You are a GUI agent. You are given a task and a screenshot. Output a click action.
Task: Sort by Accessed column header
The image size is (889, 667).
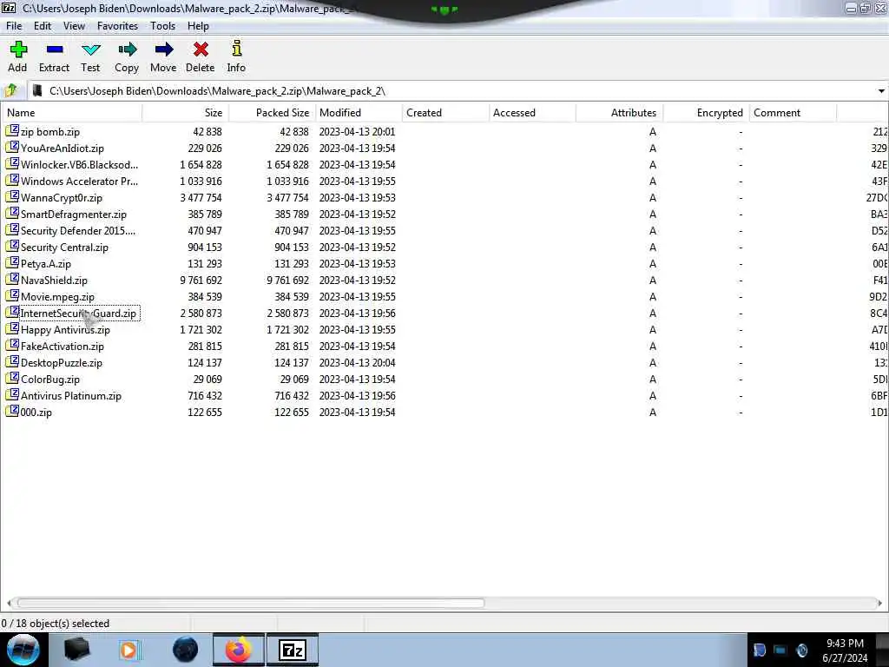pos(532,112)
